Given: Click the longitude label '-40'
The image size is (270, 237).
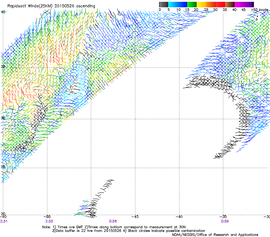Looking at the screenshot, I should click(179, 217).
